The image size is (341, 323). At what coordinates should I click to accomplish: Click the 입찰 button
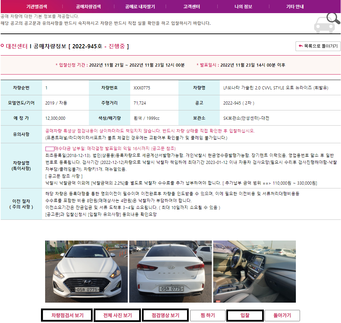[245, 315]
